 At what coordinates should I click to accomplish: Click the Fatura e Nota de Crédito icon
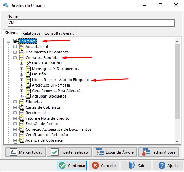22,118
